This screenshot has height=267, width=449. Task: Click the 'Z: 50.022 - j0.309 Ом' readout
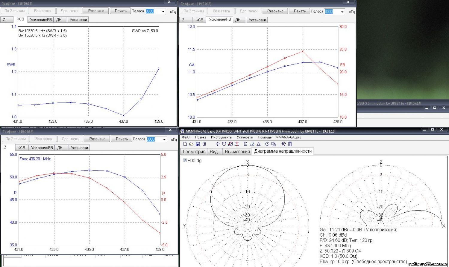[x=341, y=251]
